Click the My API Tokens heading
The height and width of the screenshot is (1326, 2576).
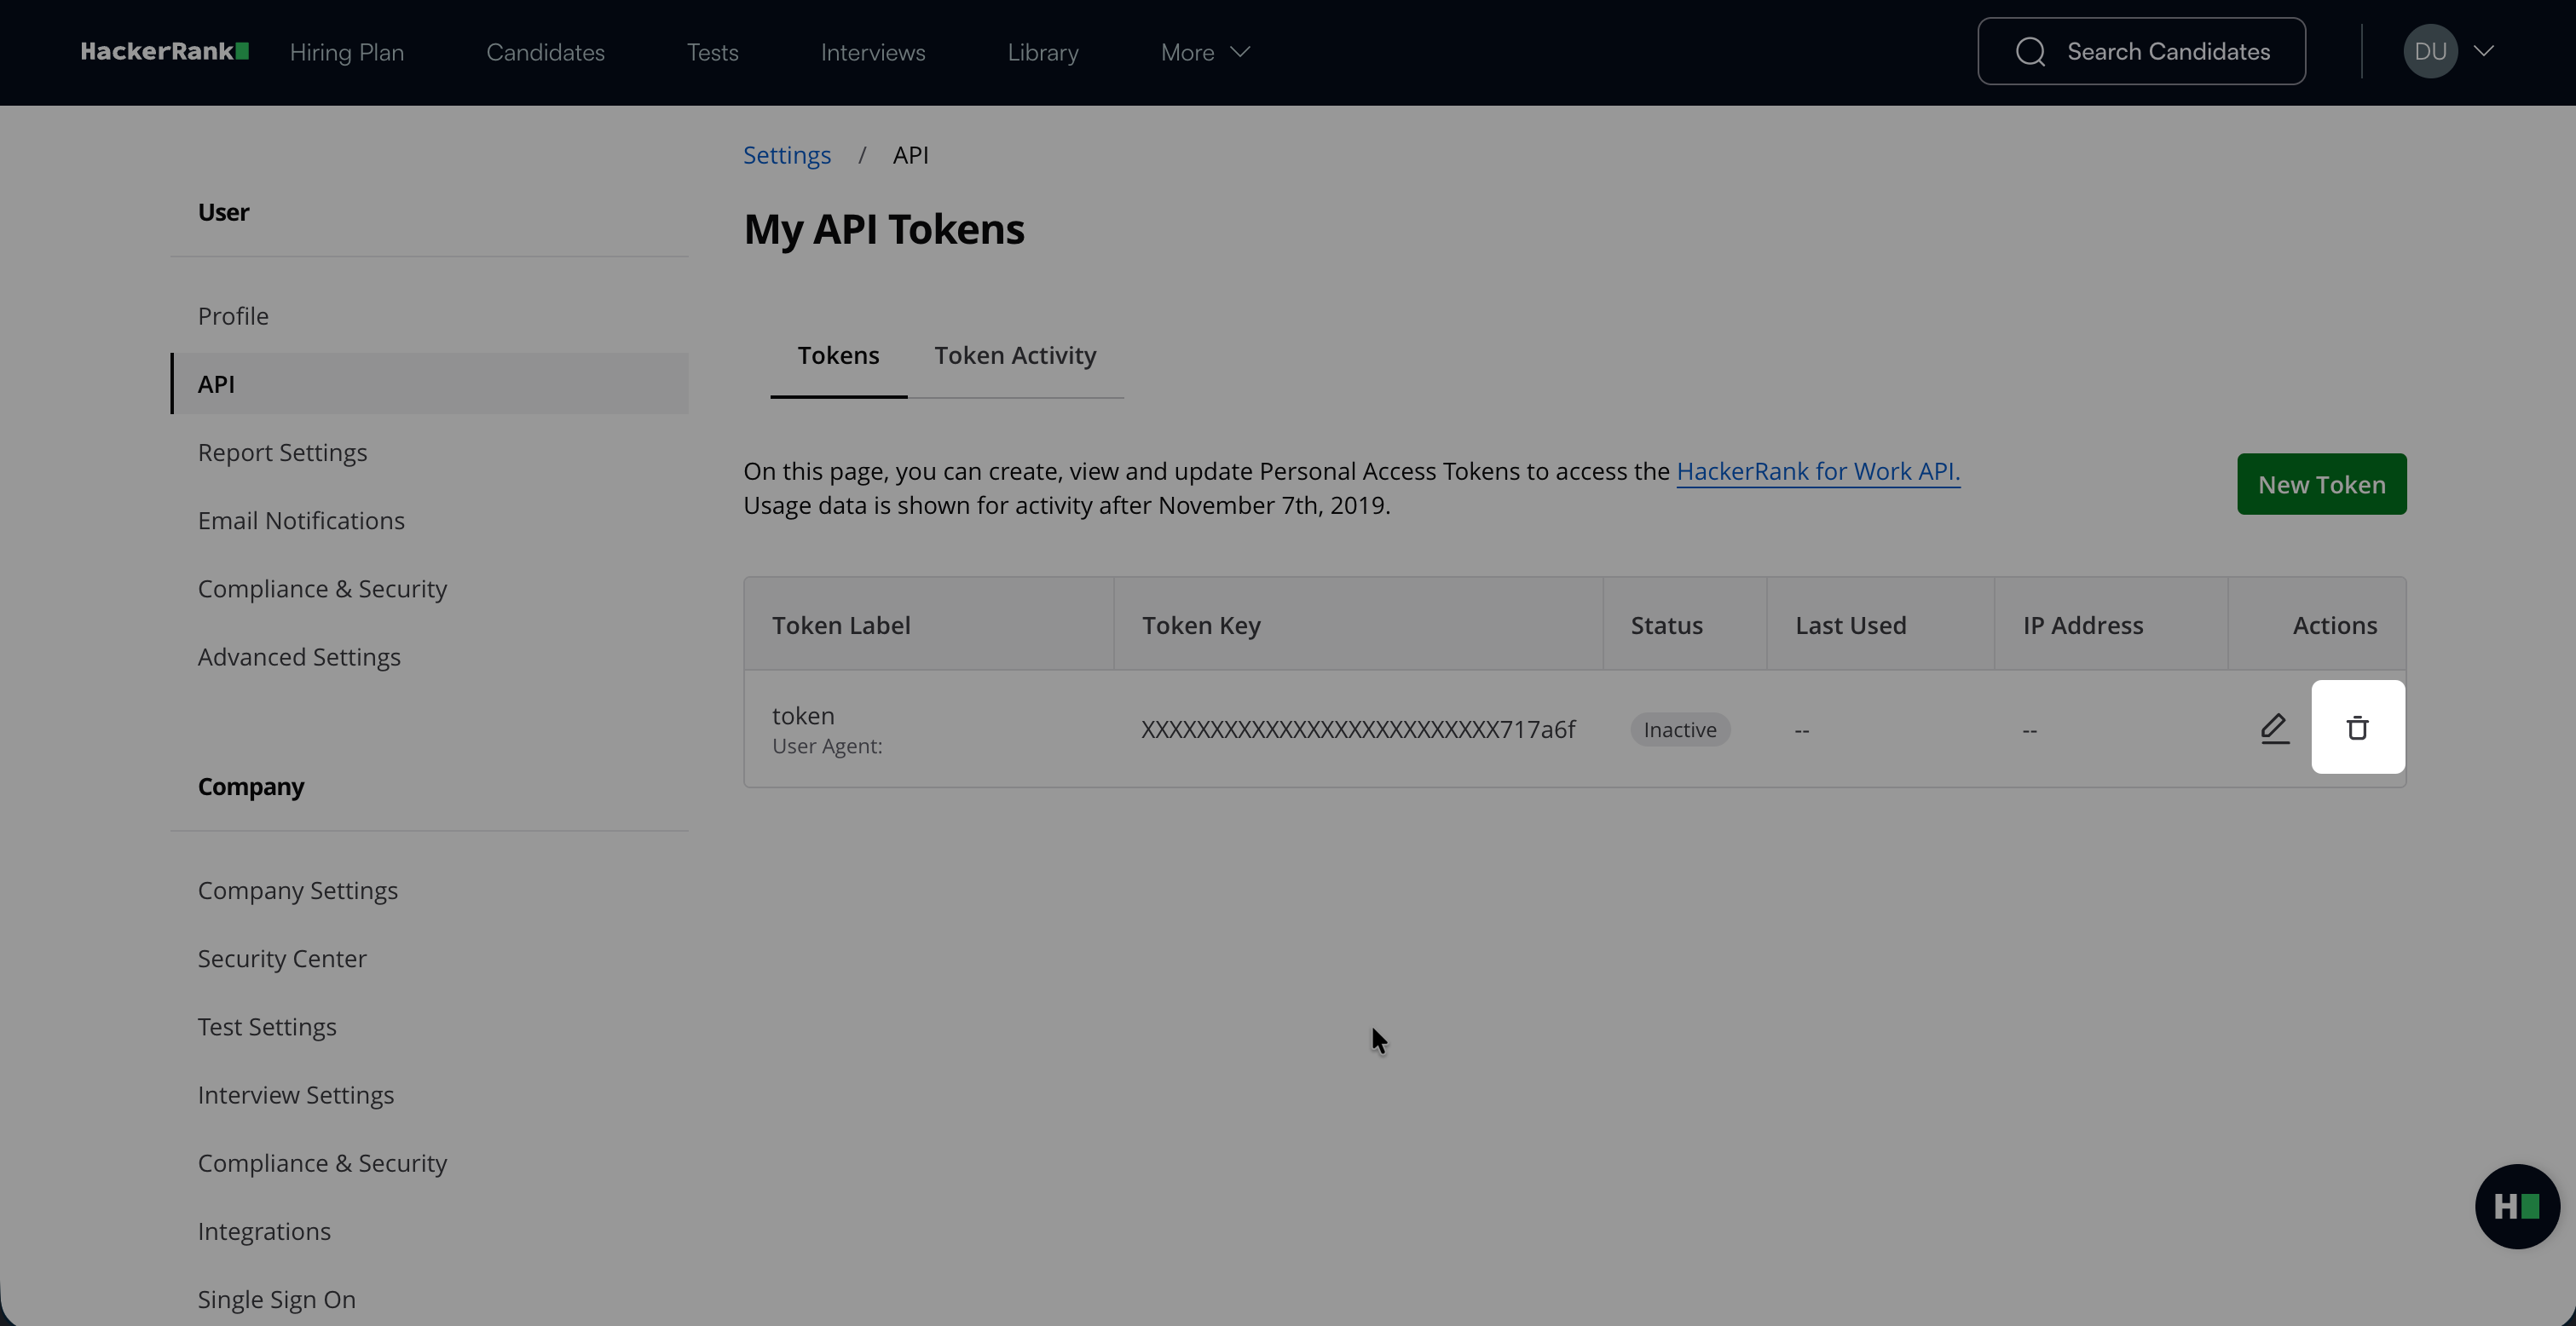(884, 230)
